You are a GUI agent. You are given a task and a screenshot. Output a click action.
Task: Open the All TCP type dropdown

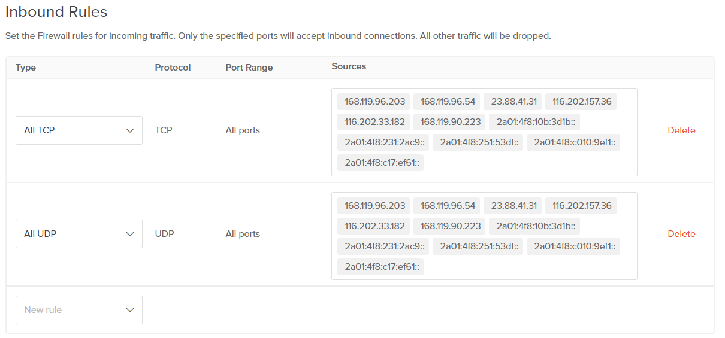click(x=78, y=130)
